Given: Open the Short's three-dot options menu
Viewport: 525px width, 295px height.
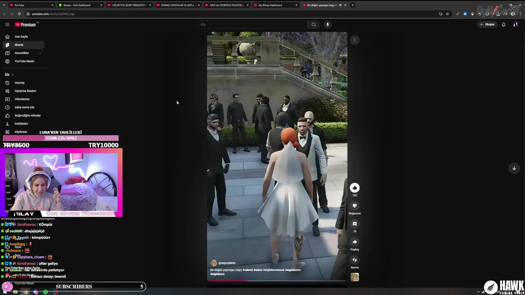Looking at the screenshot, I should (x=355, y=40).
